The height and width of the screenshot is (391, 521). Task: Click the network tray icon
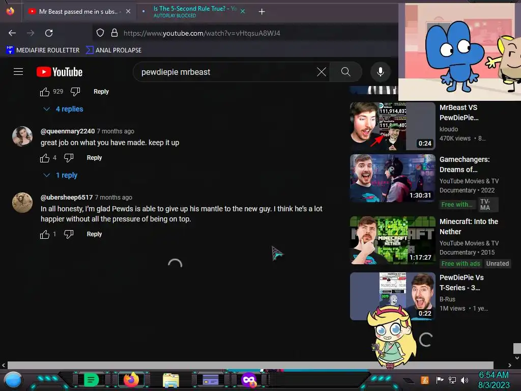tap(452, 380)
